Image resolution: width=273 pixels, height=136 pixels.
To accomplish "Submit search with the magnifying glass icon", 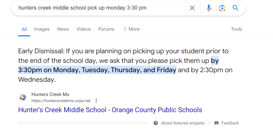I will click(235, 8).
